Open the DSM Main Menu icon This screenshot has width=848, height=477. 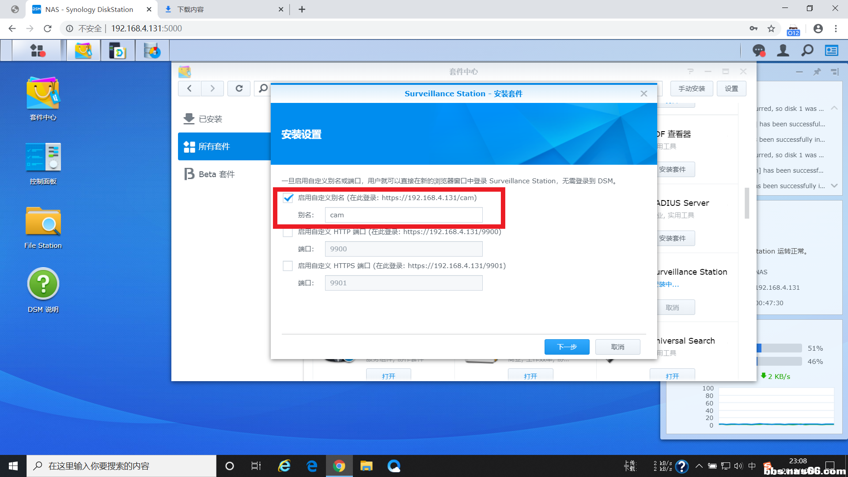(x=37, y=51)
